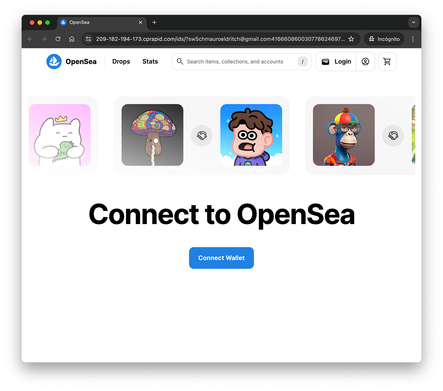Select the white cat with crown thumbnail

click(60, 135)
